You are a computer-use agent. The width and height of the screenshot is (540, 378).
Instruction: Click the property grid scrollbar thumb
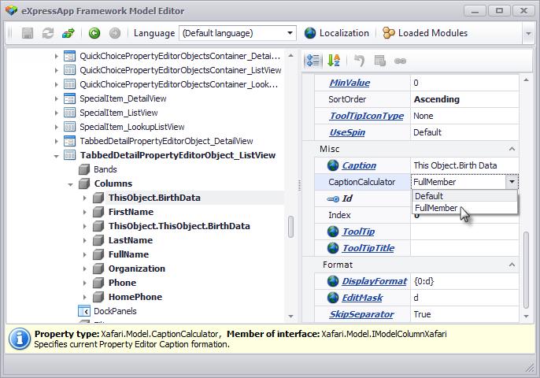click(526, 270)
